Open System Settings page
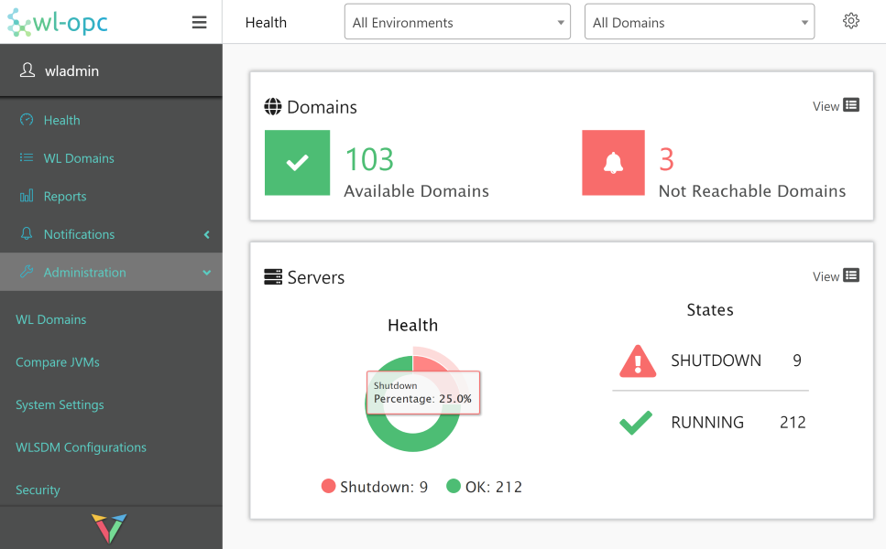 coord(60,404)
